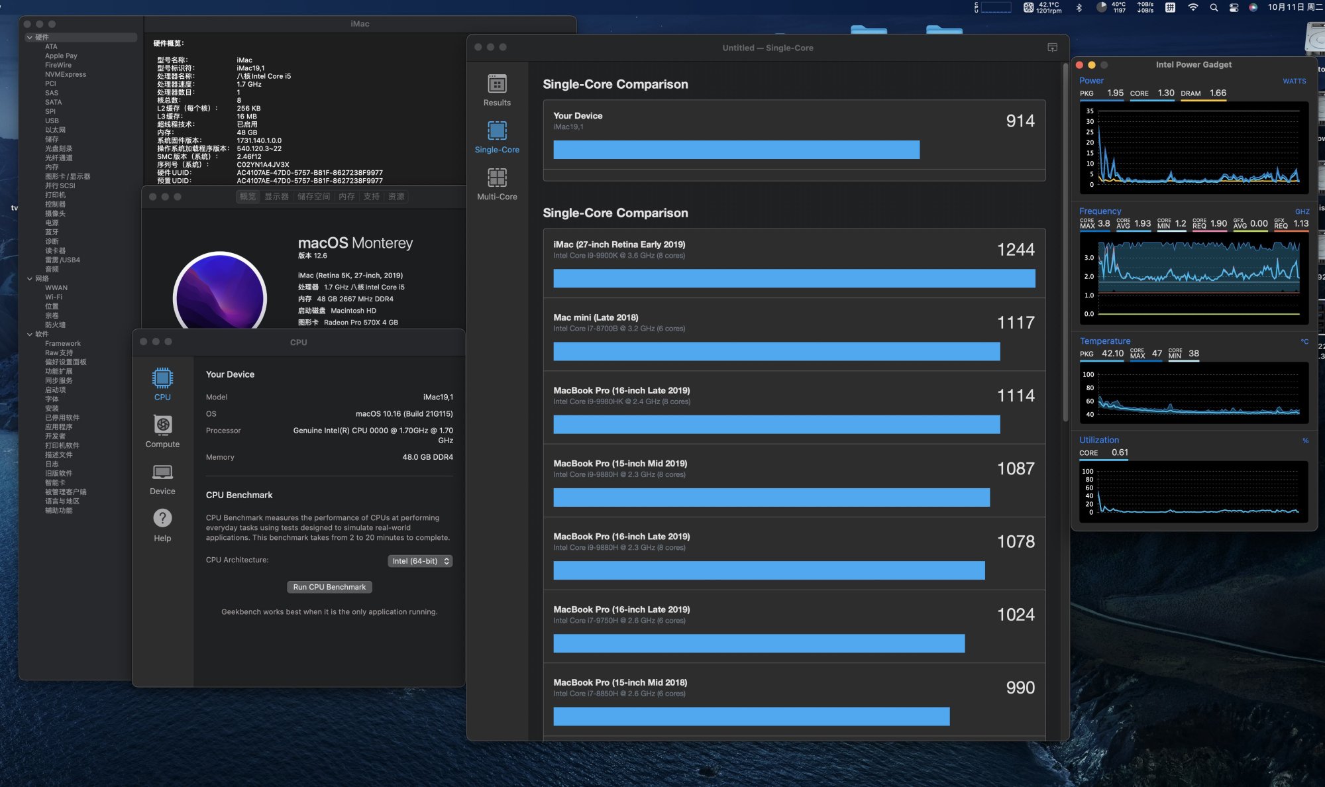Viewport: 1325px width, 787px height.
Task: Switch to the 显示器 displays tab
Action: [x=276, y=197]
